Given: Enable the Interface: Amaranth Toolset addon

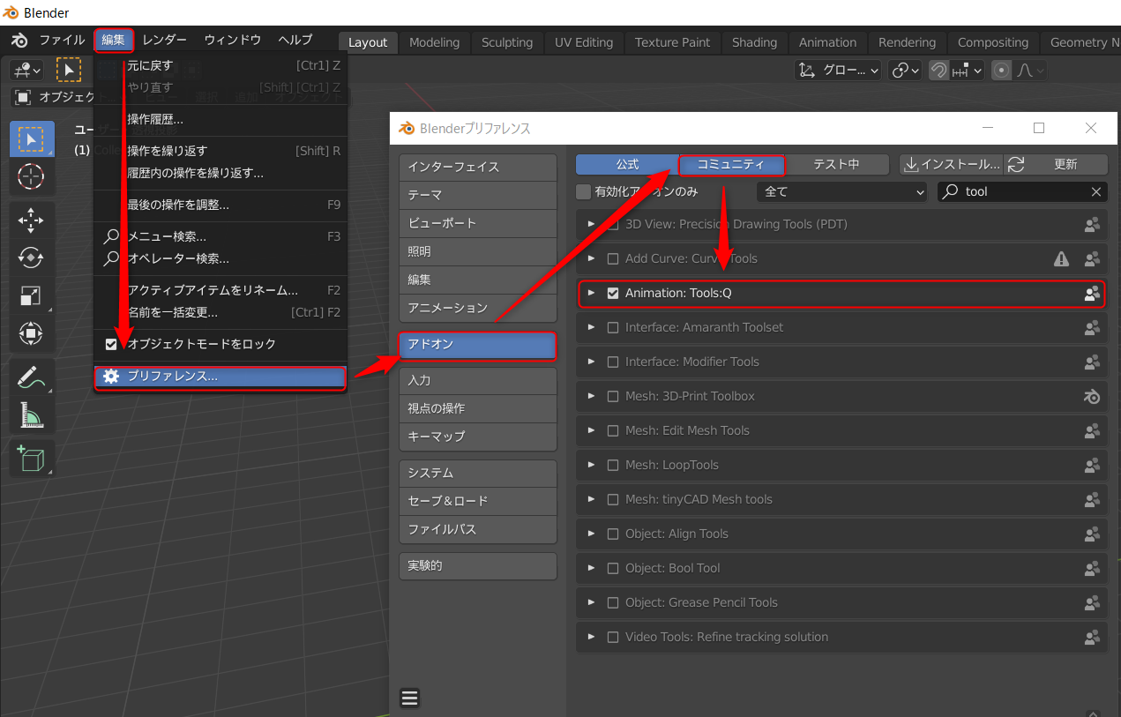Looking at the screenshot, I should tap(613, 327).
